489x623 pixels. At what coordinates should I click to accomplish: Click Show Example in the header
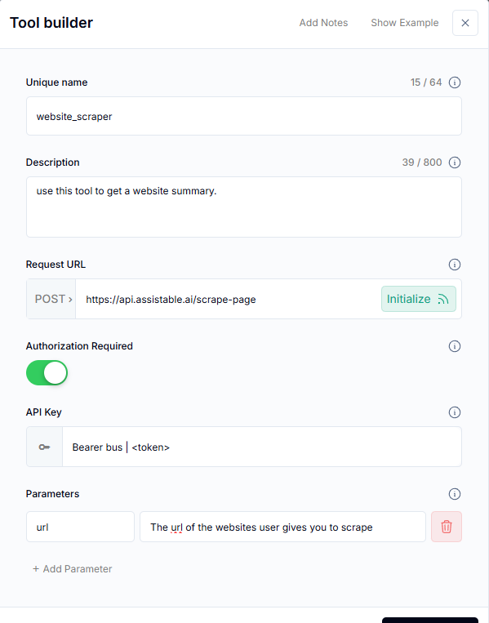tap(405, 23)
